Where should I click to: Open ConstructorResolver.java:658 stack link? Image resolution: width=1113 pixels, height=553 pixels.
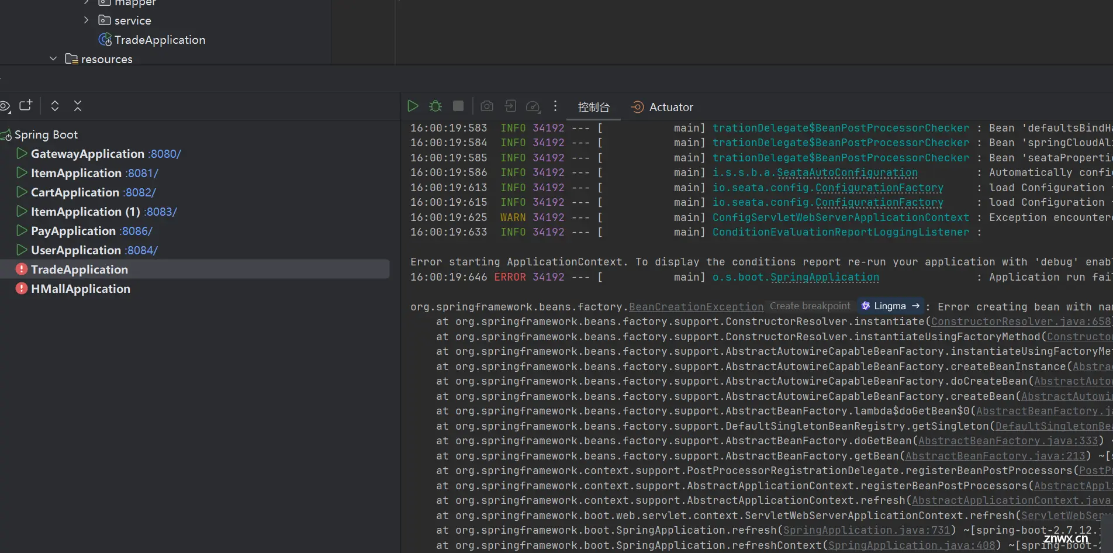coord(1021,322)
